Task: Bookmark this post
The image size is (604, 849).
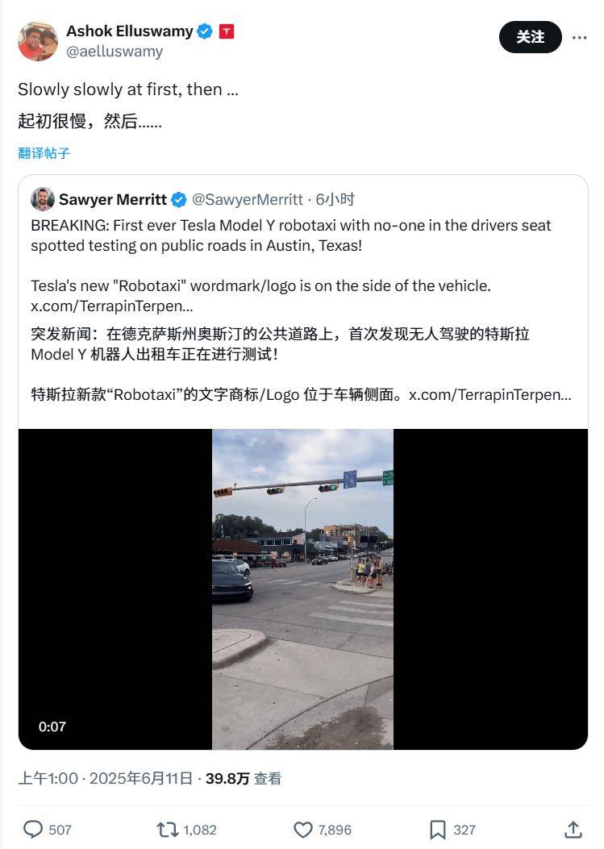Action: coord(437,830)
